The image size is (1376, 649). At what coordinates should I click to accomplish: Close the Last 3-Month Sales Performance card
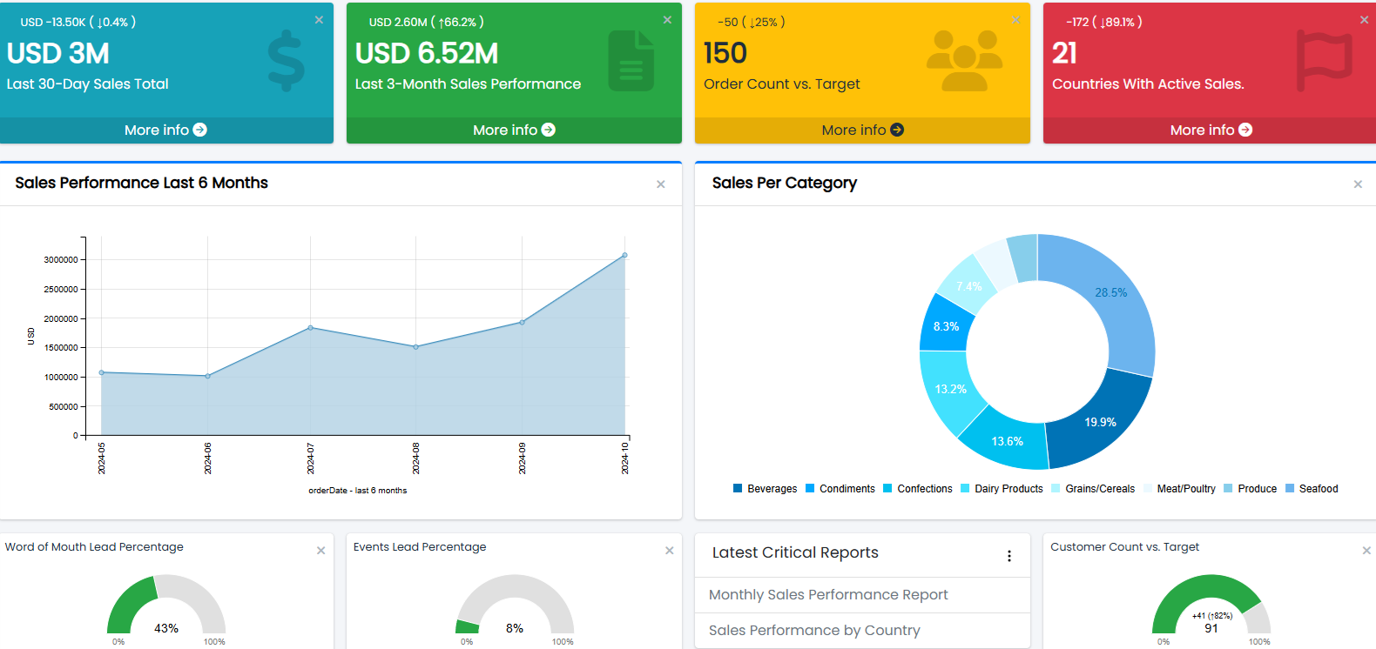click(667, 20)
